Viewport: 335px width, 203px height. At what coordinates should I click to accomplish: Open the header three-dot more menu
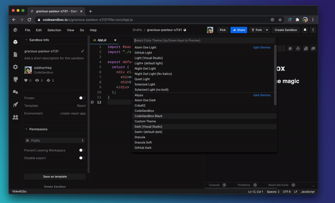click(313, 30)
